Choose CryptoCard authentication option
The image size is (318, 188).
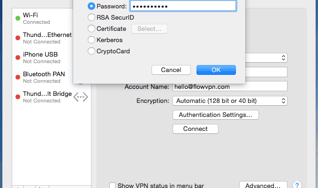pyautogui.click(x=91, y=51)
